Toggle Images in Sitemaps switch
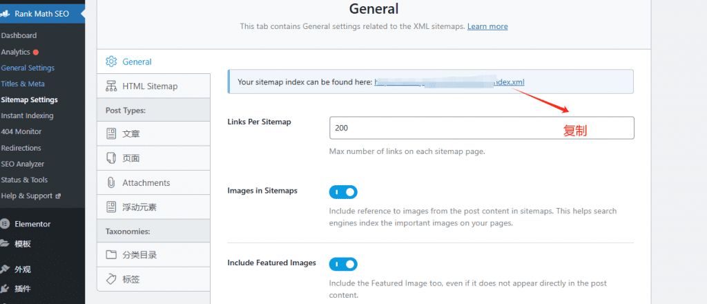The height and width of the screenshot is (304, 707). [343, 192]
